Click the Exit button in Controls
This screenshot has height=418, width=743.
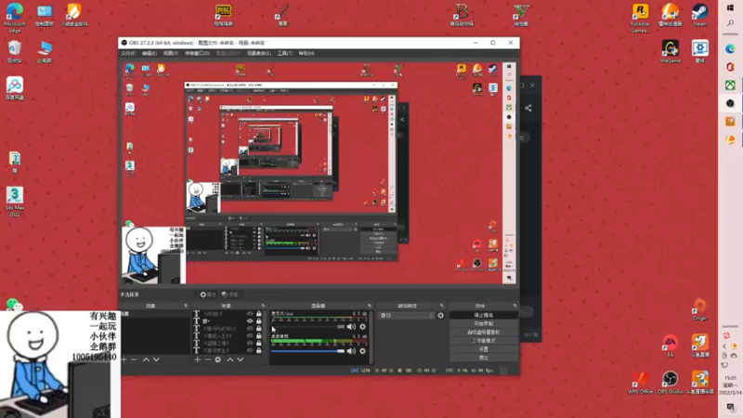click(x=483, y=358)
